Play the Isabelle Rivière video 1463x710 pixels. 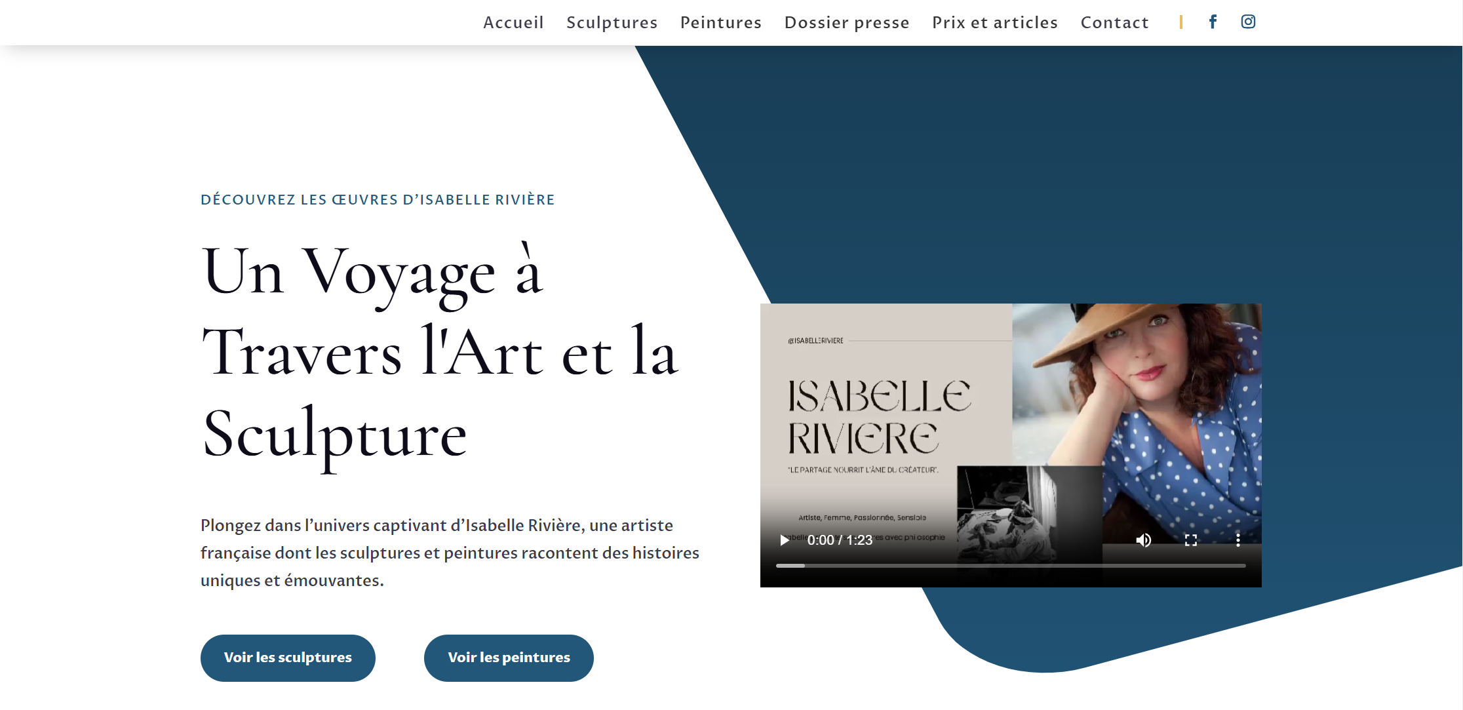tap(784, 540)
